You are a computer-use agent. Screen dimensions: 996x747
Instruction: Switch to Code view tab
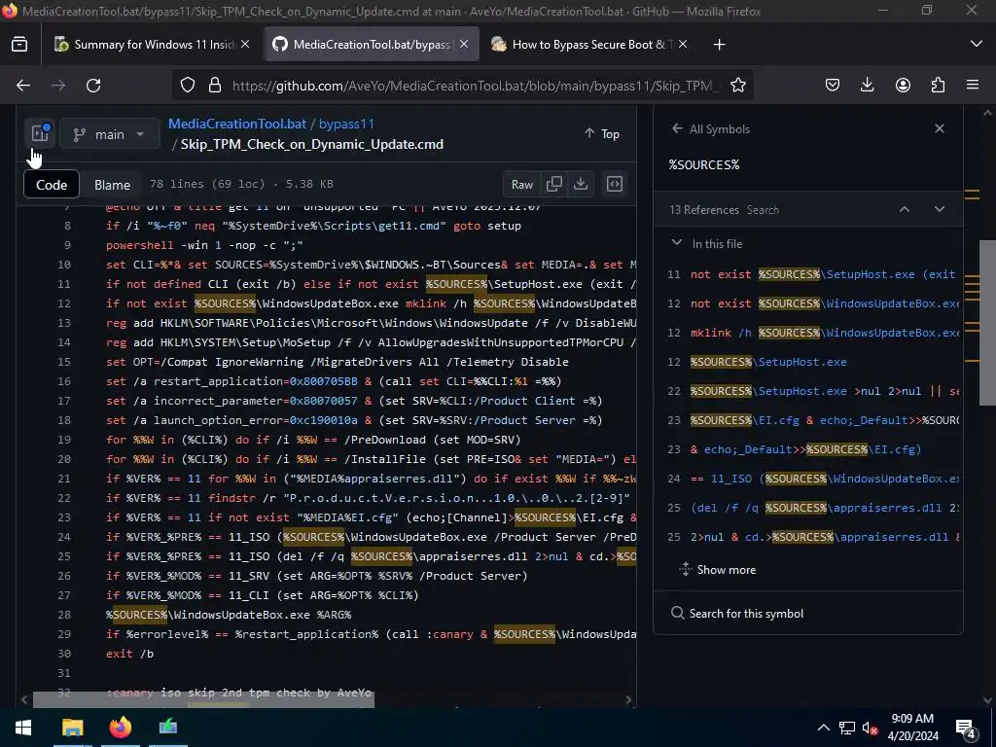pyautogui.click(x=52, y=185)
